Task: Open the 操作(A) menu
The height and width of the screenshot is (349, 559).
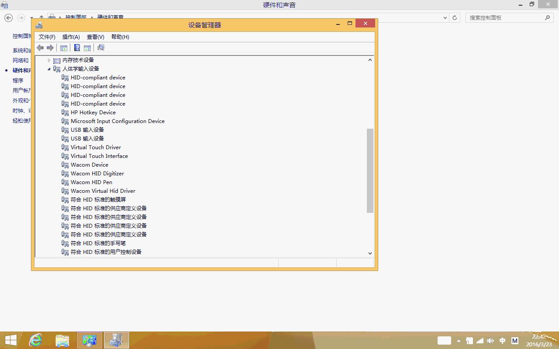Action: [x=71, y=37]
